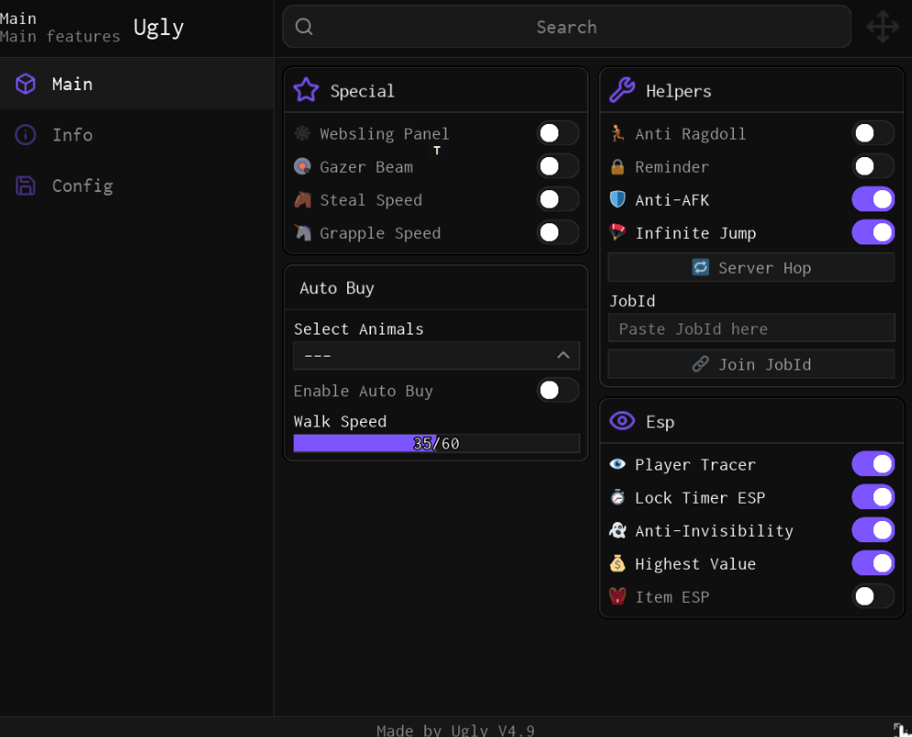Click the eye icon in Esp header
Image resolution: width=912 pixels, height=737 pixels.
(622, 421)
